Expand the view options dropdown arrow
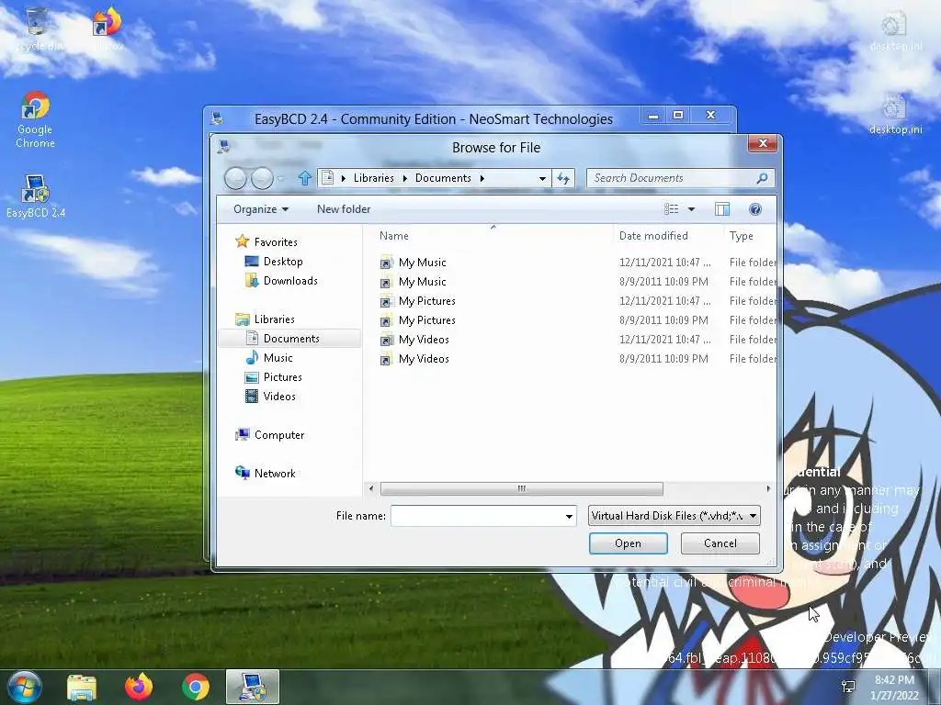 point(691,208)
